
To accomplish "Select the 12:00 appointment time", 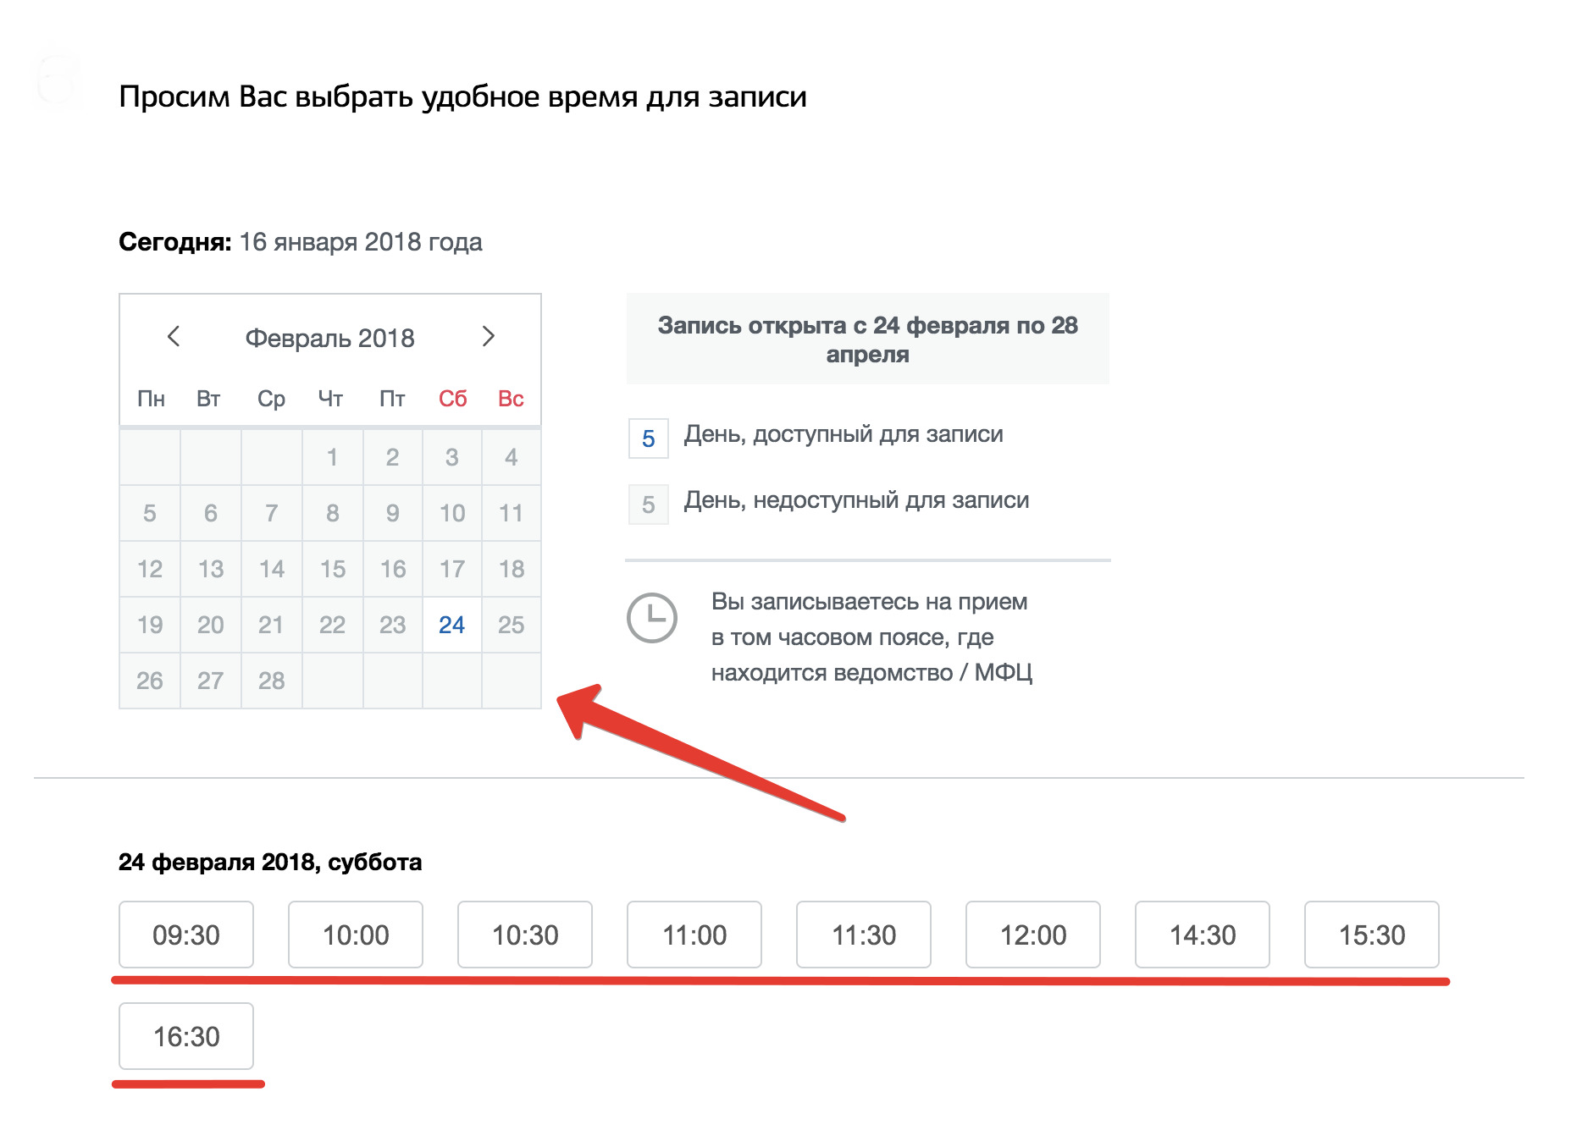I will 1033,935.
